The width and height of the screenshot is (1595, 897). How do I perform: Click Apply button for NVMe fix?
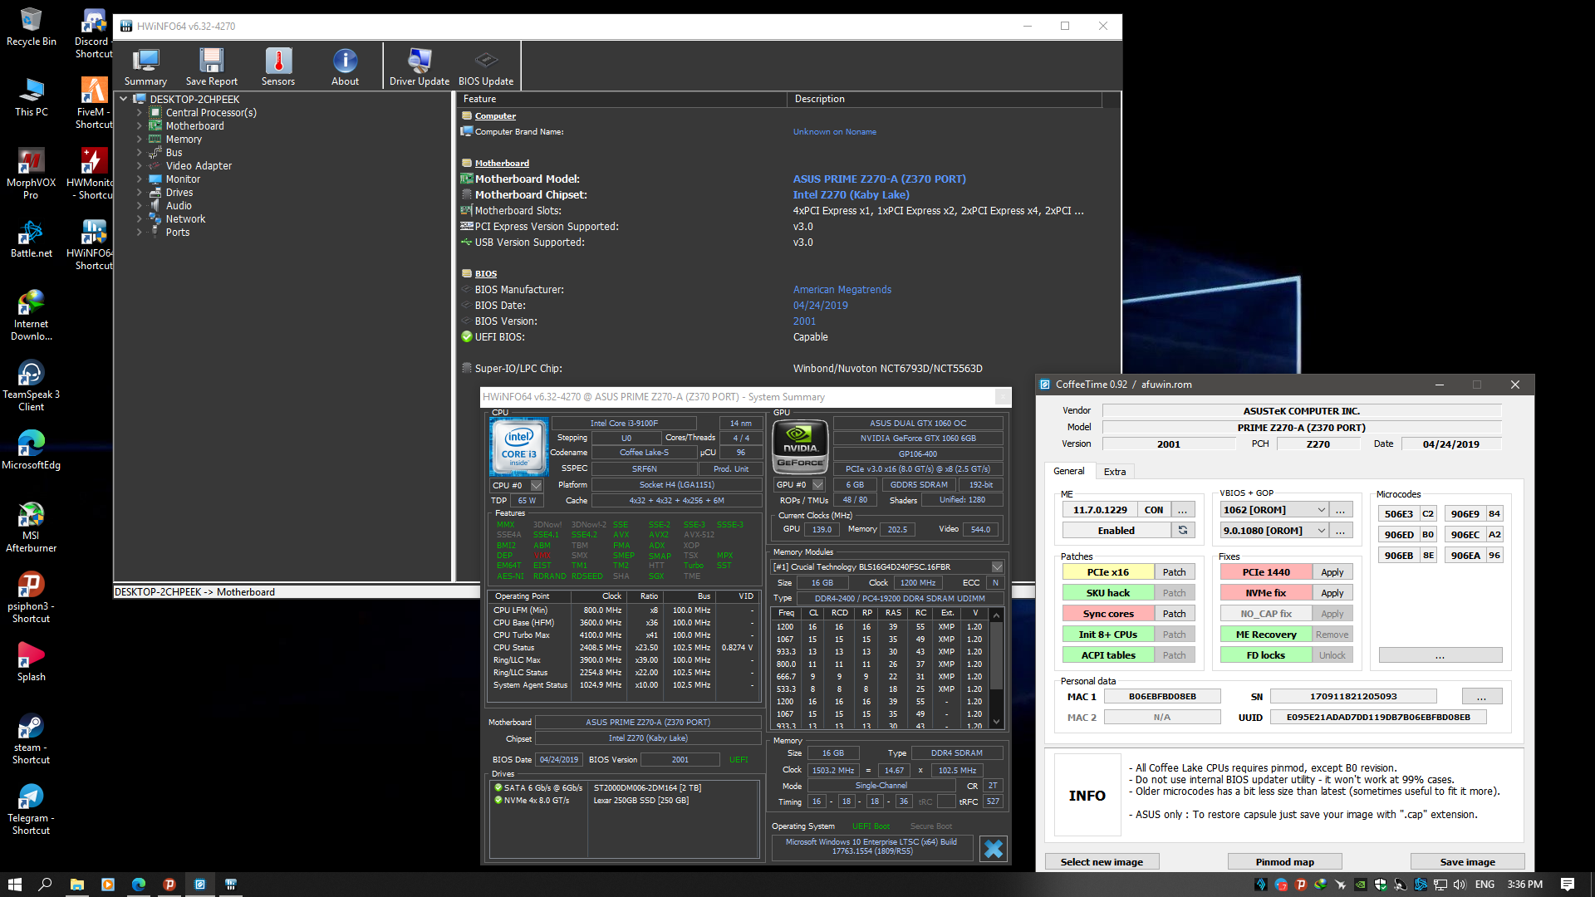click(1332, 593)
